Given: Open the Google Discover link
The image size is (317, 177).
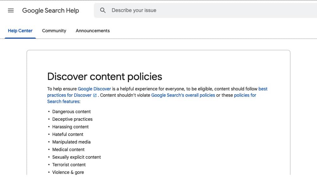Looking at the screenshot, I should tap(94, 89).
